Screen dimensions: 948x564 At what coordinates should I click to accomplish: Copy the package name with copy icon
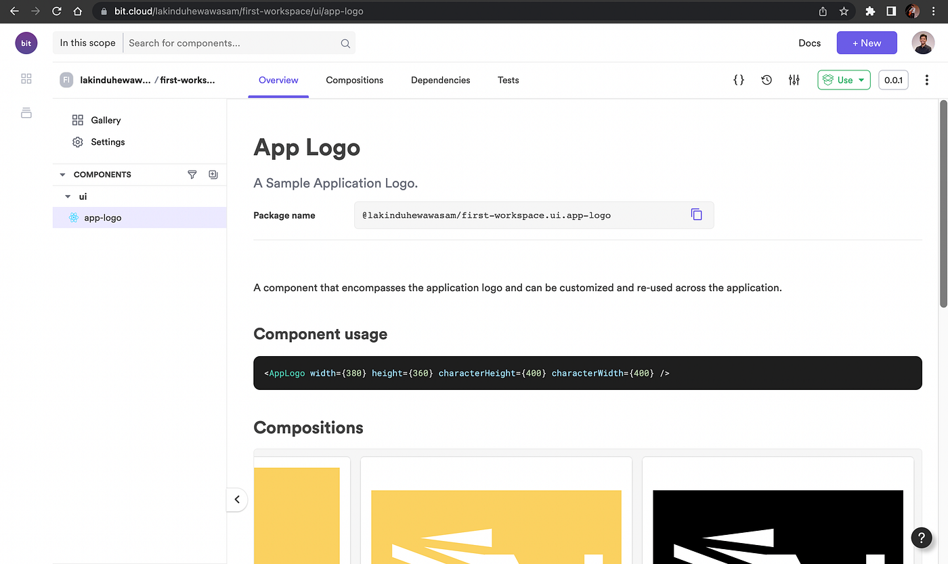tap(696, 215)
